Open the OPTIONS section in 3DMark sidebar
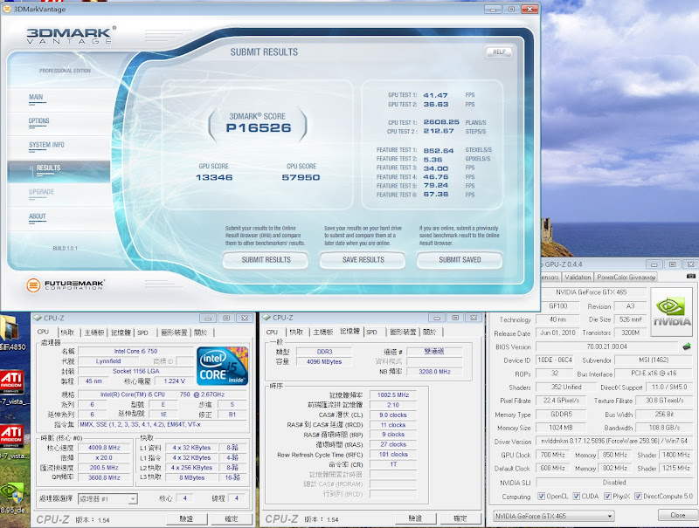 pyautogui.click(x=38, y=121)
